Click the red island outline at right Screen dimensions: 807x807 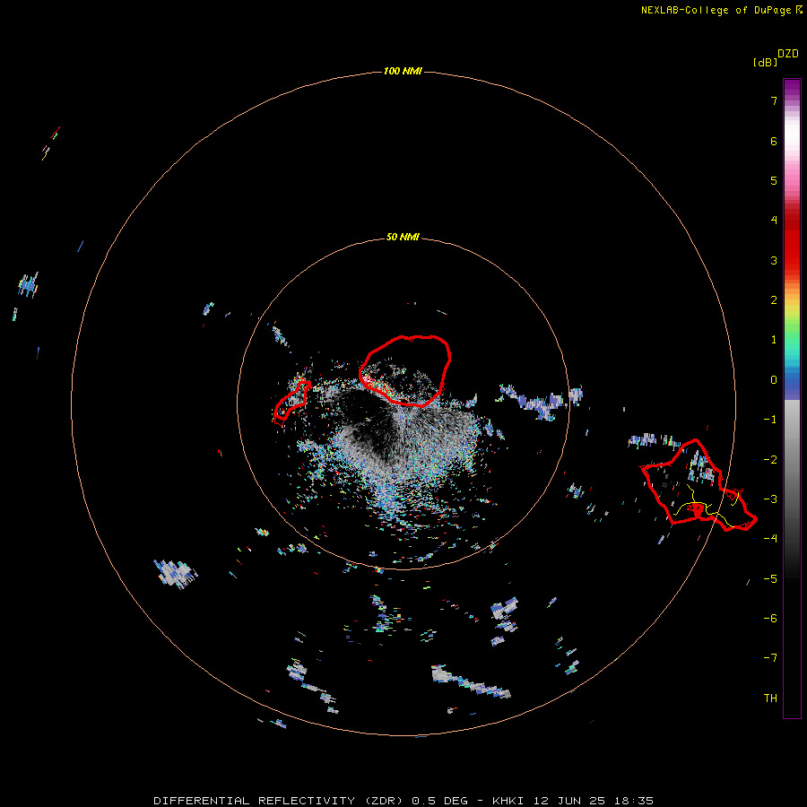click(x=699, y=485)
